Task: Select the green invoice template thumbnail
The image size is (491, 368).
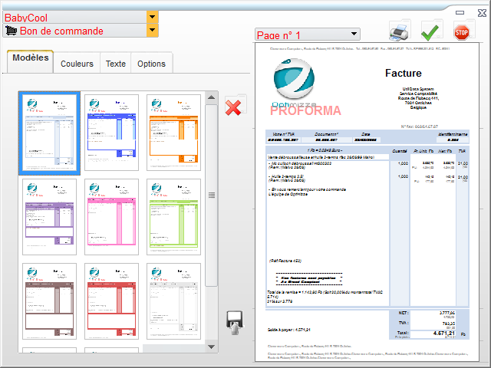Action: pyautogui.click(x=173, y=217)
